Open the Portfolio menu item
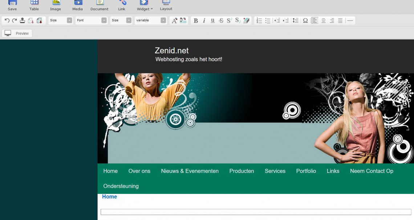The image size is (414, 220). 306,171
